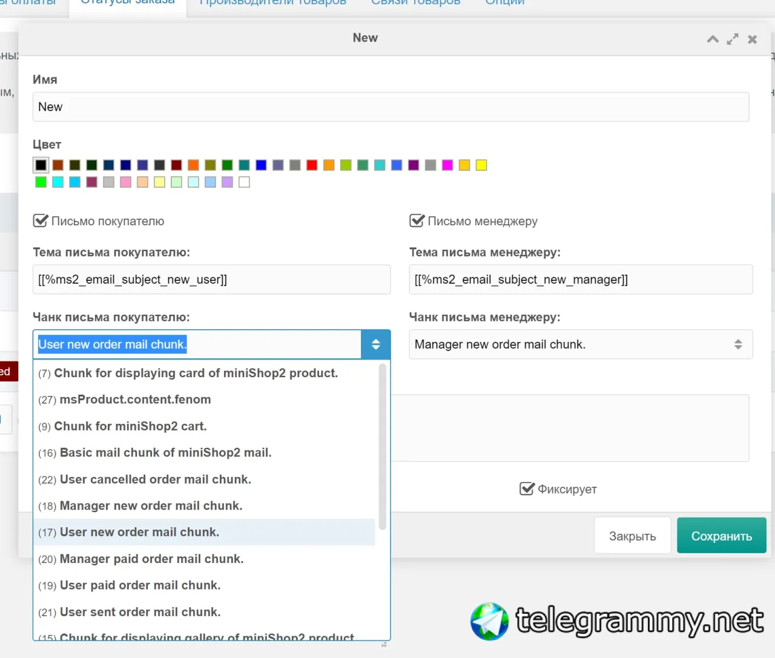Toggle the Фиксирует checkbox
The width and height of the screenshot is (775, 658).
click(527, 489)
